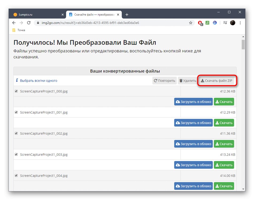Open the reading list icon next to extensions
Screen dimensions: 254x200
pyautogui.click(x=225, y=23)
